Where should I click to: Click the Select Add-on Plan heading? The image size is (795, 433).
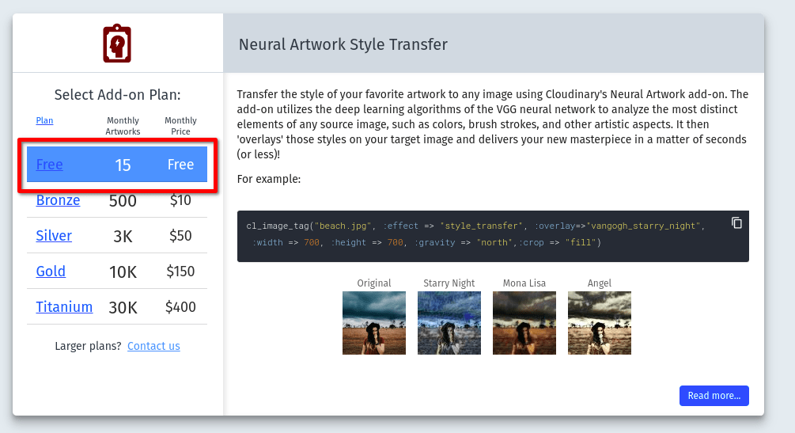coord(117,95)
